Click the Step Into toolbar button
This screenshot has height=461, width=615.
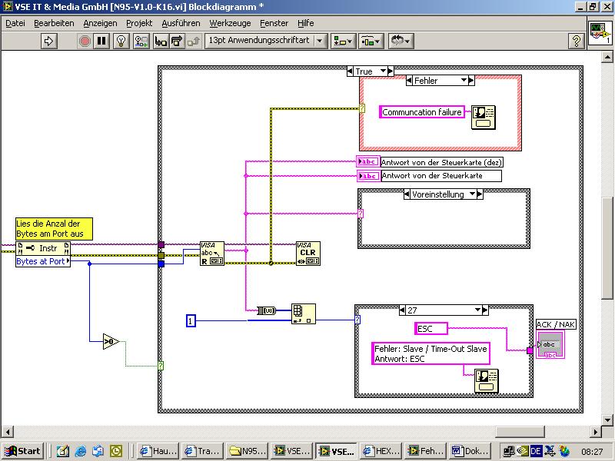point(161,41)
